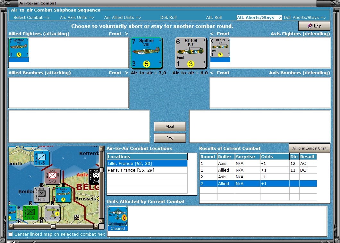Screen dimensions: 340x243
Task: Click the Locations column header
Action: point(147,157)
